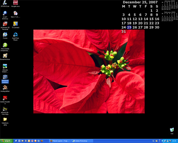Click the red round Quick Launch icon

pyautogui.click(x=32, y=141)
